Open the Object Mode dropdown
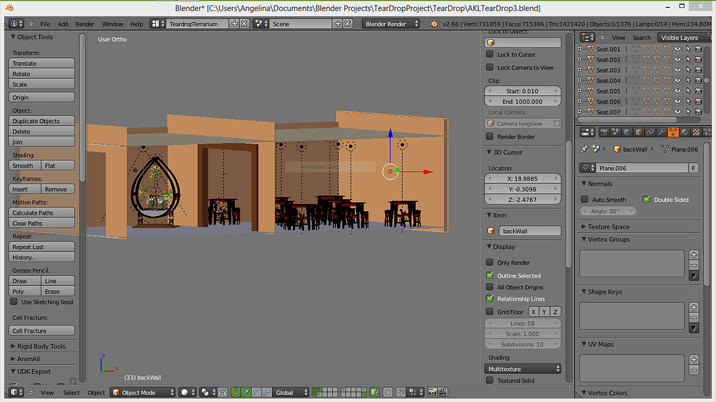The height and width of the screenshot is (402, 716). 143,392
